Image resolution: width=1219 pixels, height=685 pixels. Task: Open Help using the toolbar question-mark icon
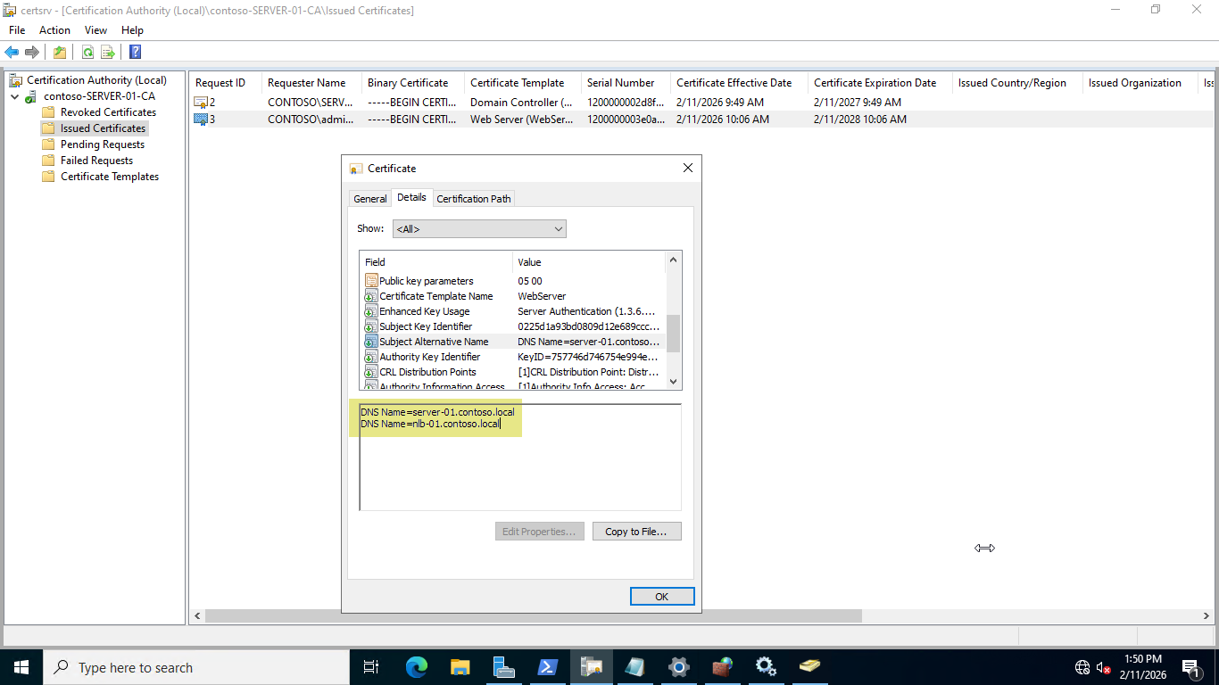(134, 51)
